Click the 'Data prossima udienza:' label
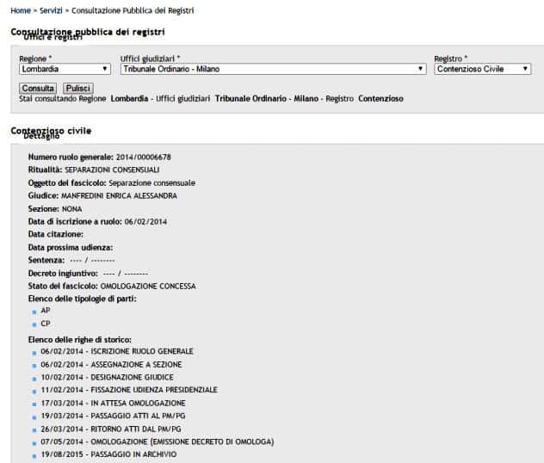Viewport: 544px width, 463px height. click(x=71, y=248)
